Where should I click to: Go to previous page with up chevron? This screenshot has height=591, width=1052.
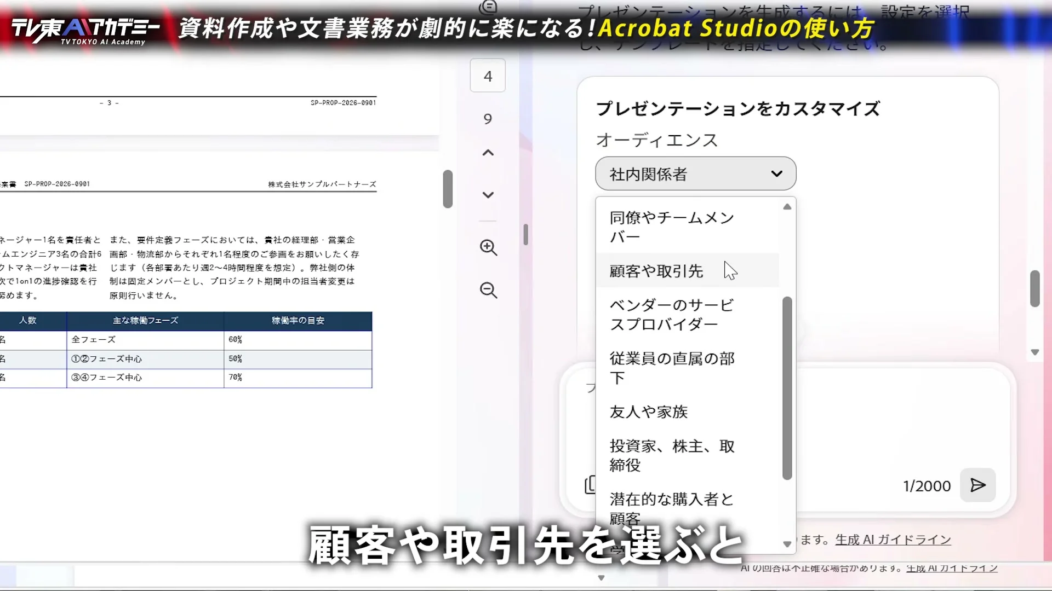pos(488,153)
